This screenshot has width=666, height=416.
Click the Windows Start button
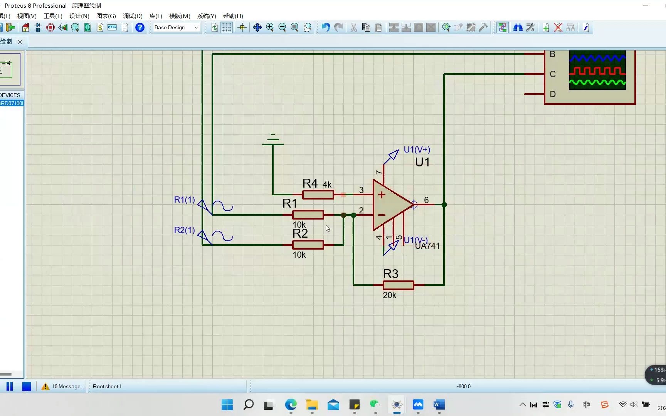227,405
